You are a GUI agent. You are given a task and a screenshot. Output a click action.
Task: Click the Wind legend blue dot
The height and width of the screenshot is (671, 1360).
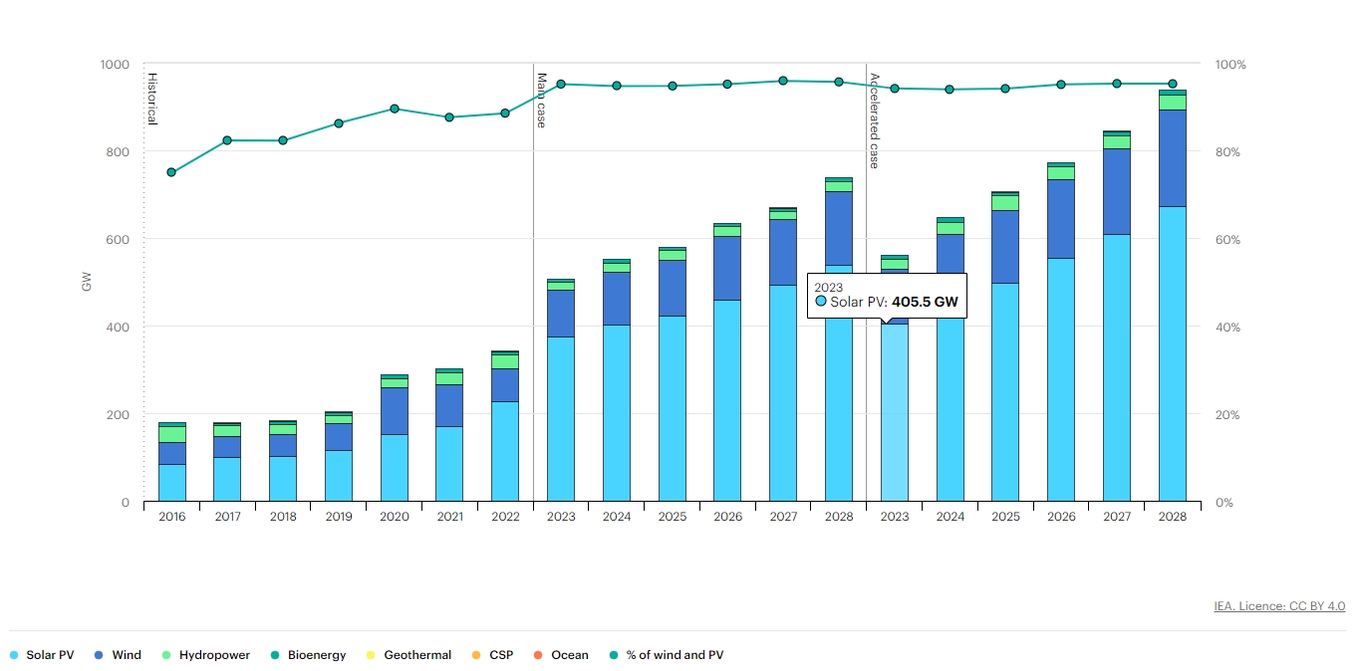tap(99, 655)
